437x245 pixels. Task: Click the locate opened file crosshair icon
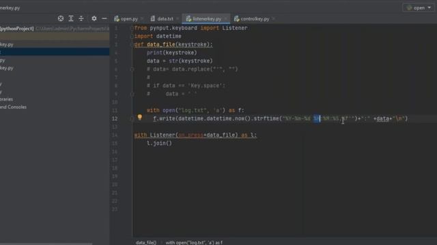[x=61, y=18]
